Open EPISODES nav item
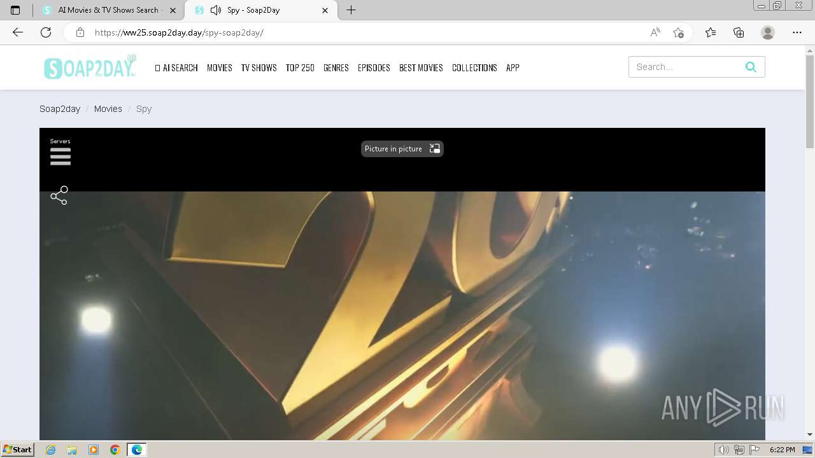This screenshot has width=815, height=458. [x=374, y=67]
